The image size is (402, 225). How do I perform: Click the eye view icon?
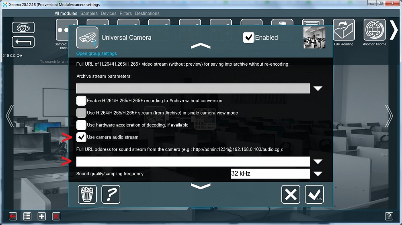click(x=23, y=28)
